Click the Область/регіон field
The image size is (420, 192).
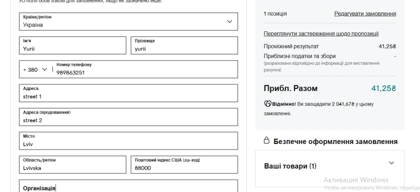(x=72, y=165)
